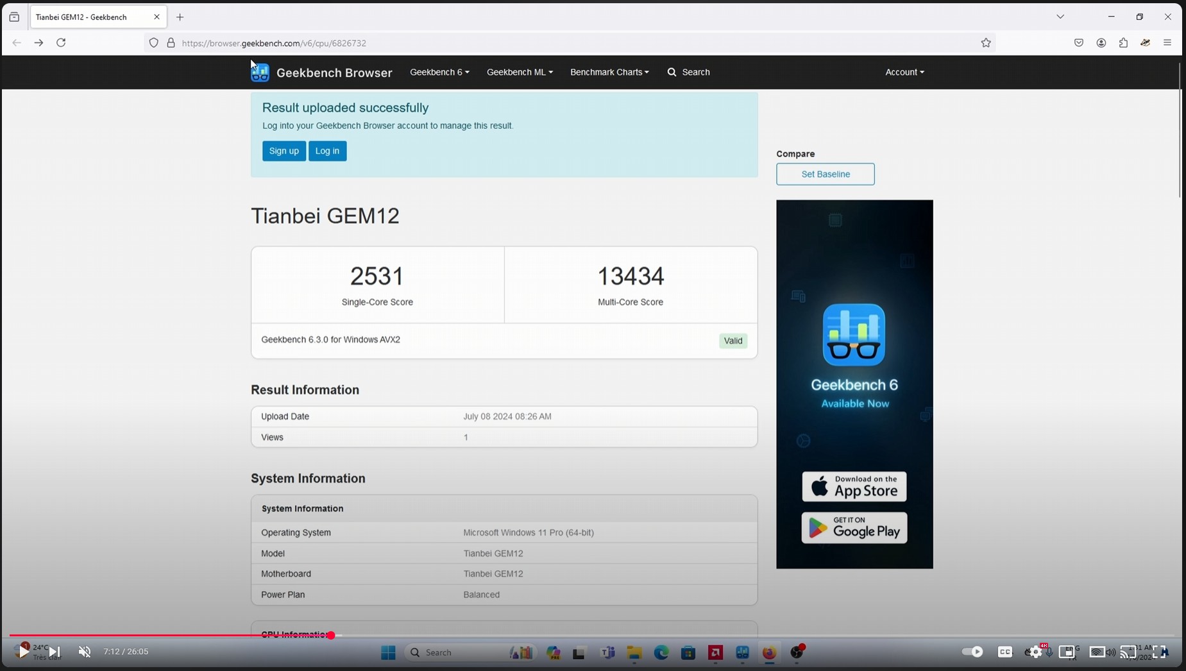This screenshot has height=671, width=1186.
Task: Click the Log in button
Action: pos(327,151)
